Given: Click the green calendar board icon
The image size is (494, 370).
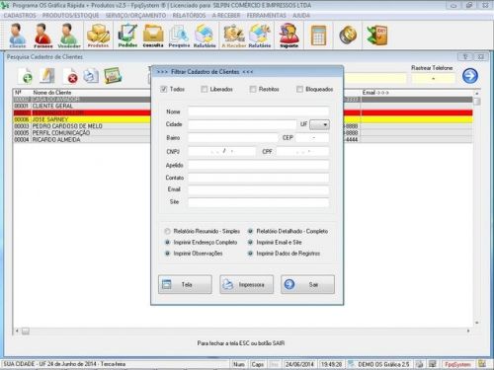Looking at the screenshot, I should (113, 75).
